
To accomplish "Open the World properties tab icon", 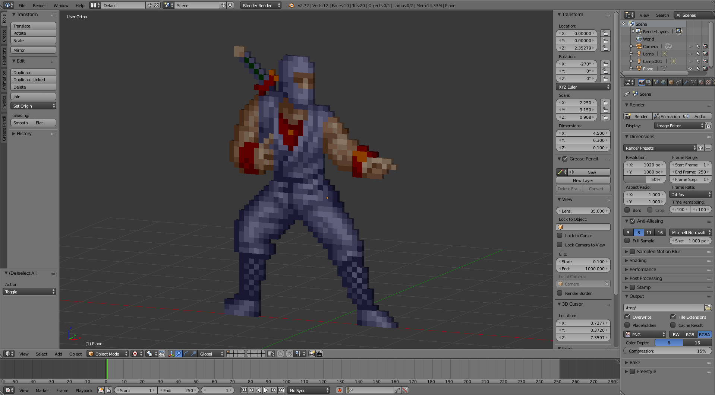I will 664,82.
